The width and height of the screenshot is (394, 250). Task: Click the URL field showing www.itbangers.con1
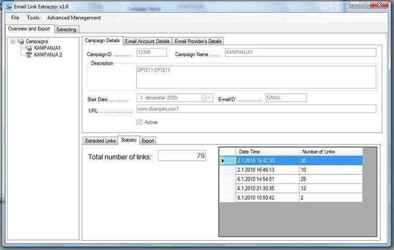[256, 109]
